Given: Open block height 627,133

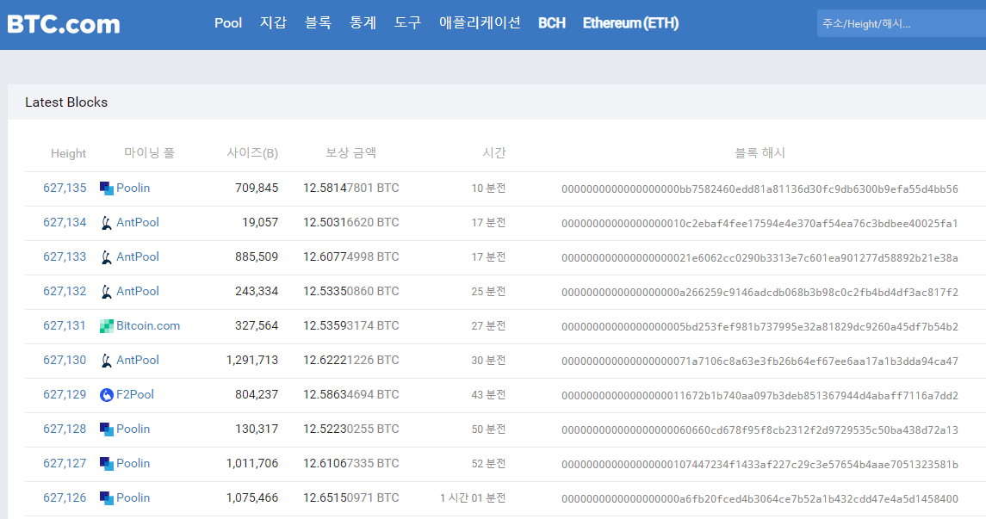Looking at the screenshot, I should point(65,256).
